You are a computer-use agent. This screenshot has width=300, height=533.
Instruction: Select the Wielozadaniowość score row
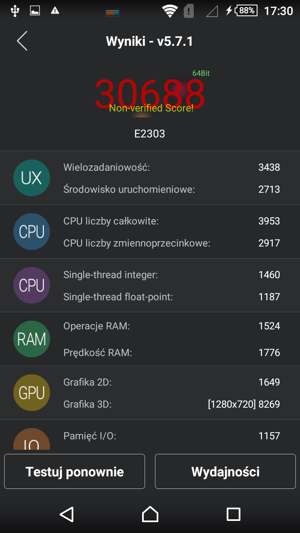tap(172, 167)
